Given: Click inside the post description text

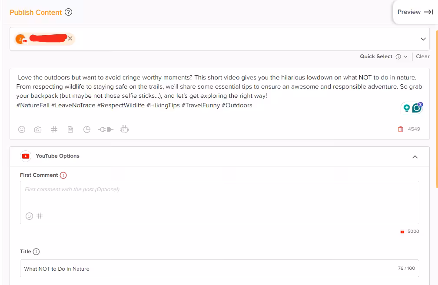Looking at the screenshot, I should [x=219, y=91].
